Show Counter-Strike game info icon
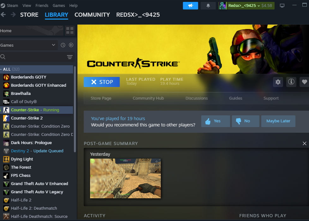This screenshot has height=221, width=309. 291,82
